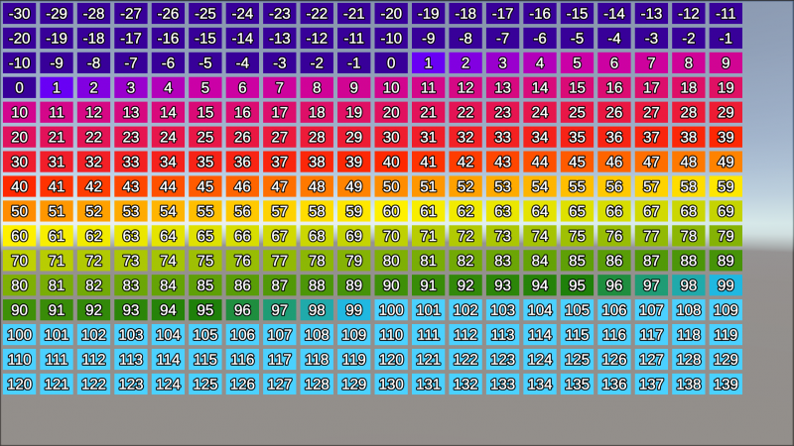Click the 134 numbered square
Viewport: 794px width, 446px height.
540,384
